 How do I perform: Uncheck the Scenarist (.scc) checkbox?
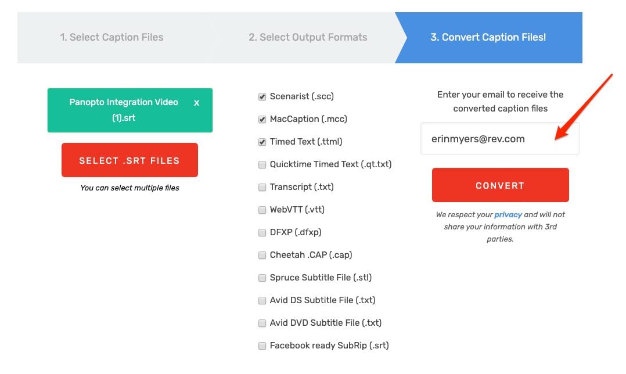(262, 97)
